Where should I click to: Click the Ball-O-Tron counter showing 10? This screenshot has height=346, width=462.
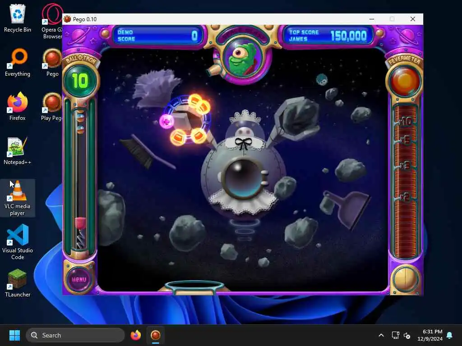click(x=80, y=80)
